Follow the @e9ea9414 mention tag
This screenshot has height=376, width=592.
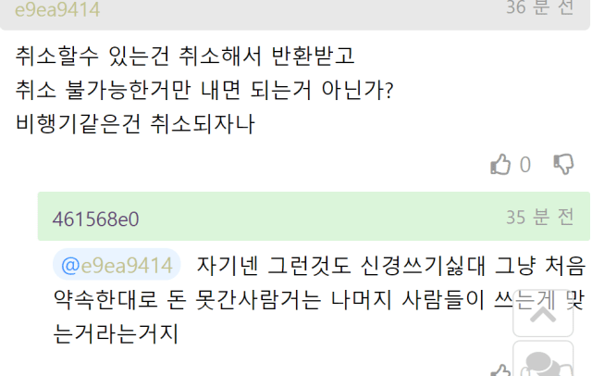(117, 266)
